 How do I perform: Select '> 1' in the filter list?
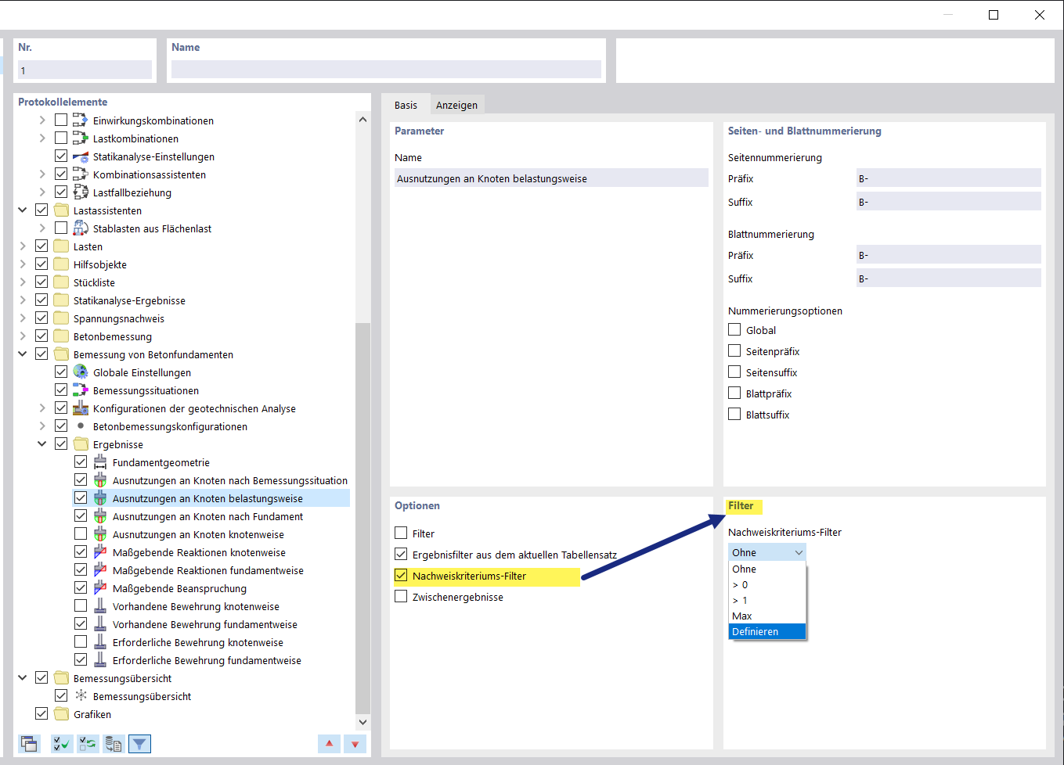point(767,601)
